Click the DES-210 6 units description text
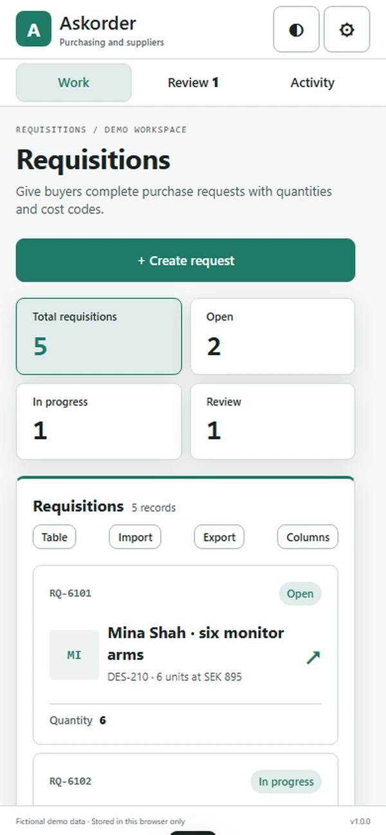386x835 pixels. [x=175, y=677]
